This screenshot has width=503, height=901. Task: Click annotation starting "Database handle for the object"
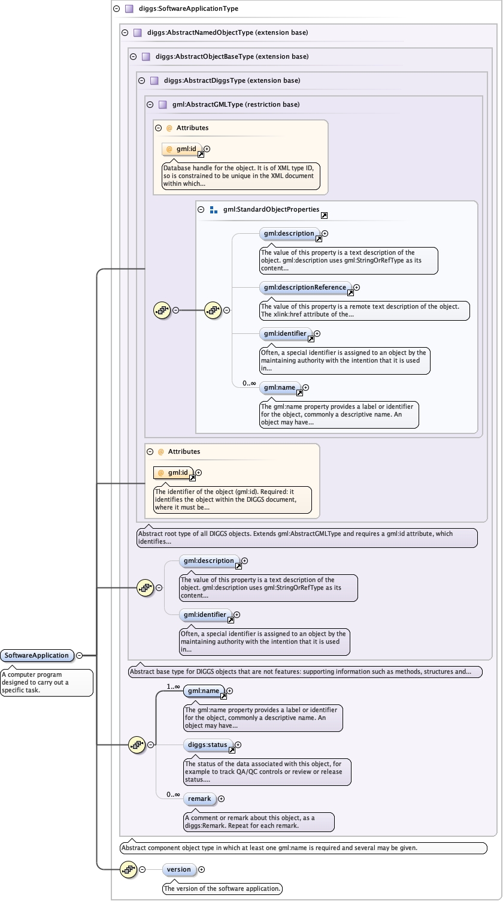click(x=241, y=176)
